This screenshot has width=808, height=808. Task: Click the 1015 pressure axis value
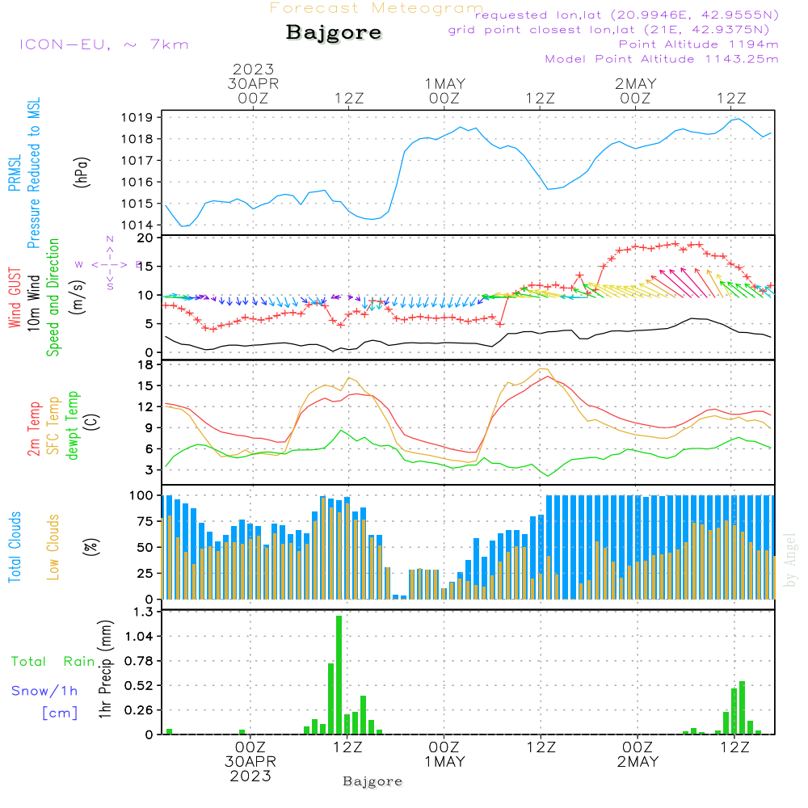137,204
